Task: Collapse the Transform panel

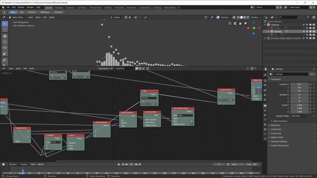Action: pyautogui.click(x=276, y=79)
